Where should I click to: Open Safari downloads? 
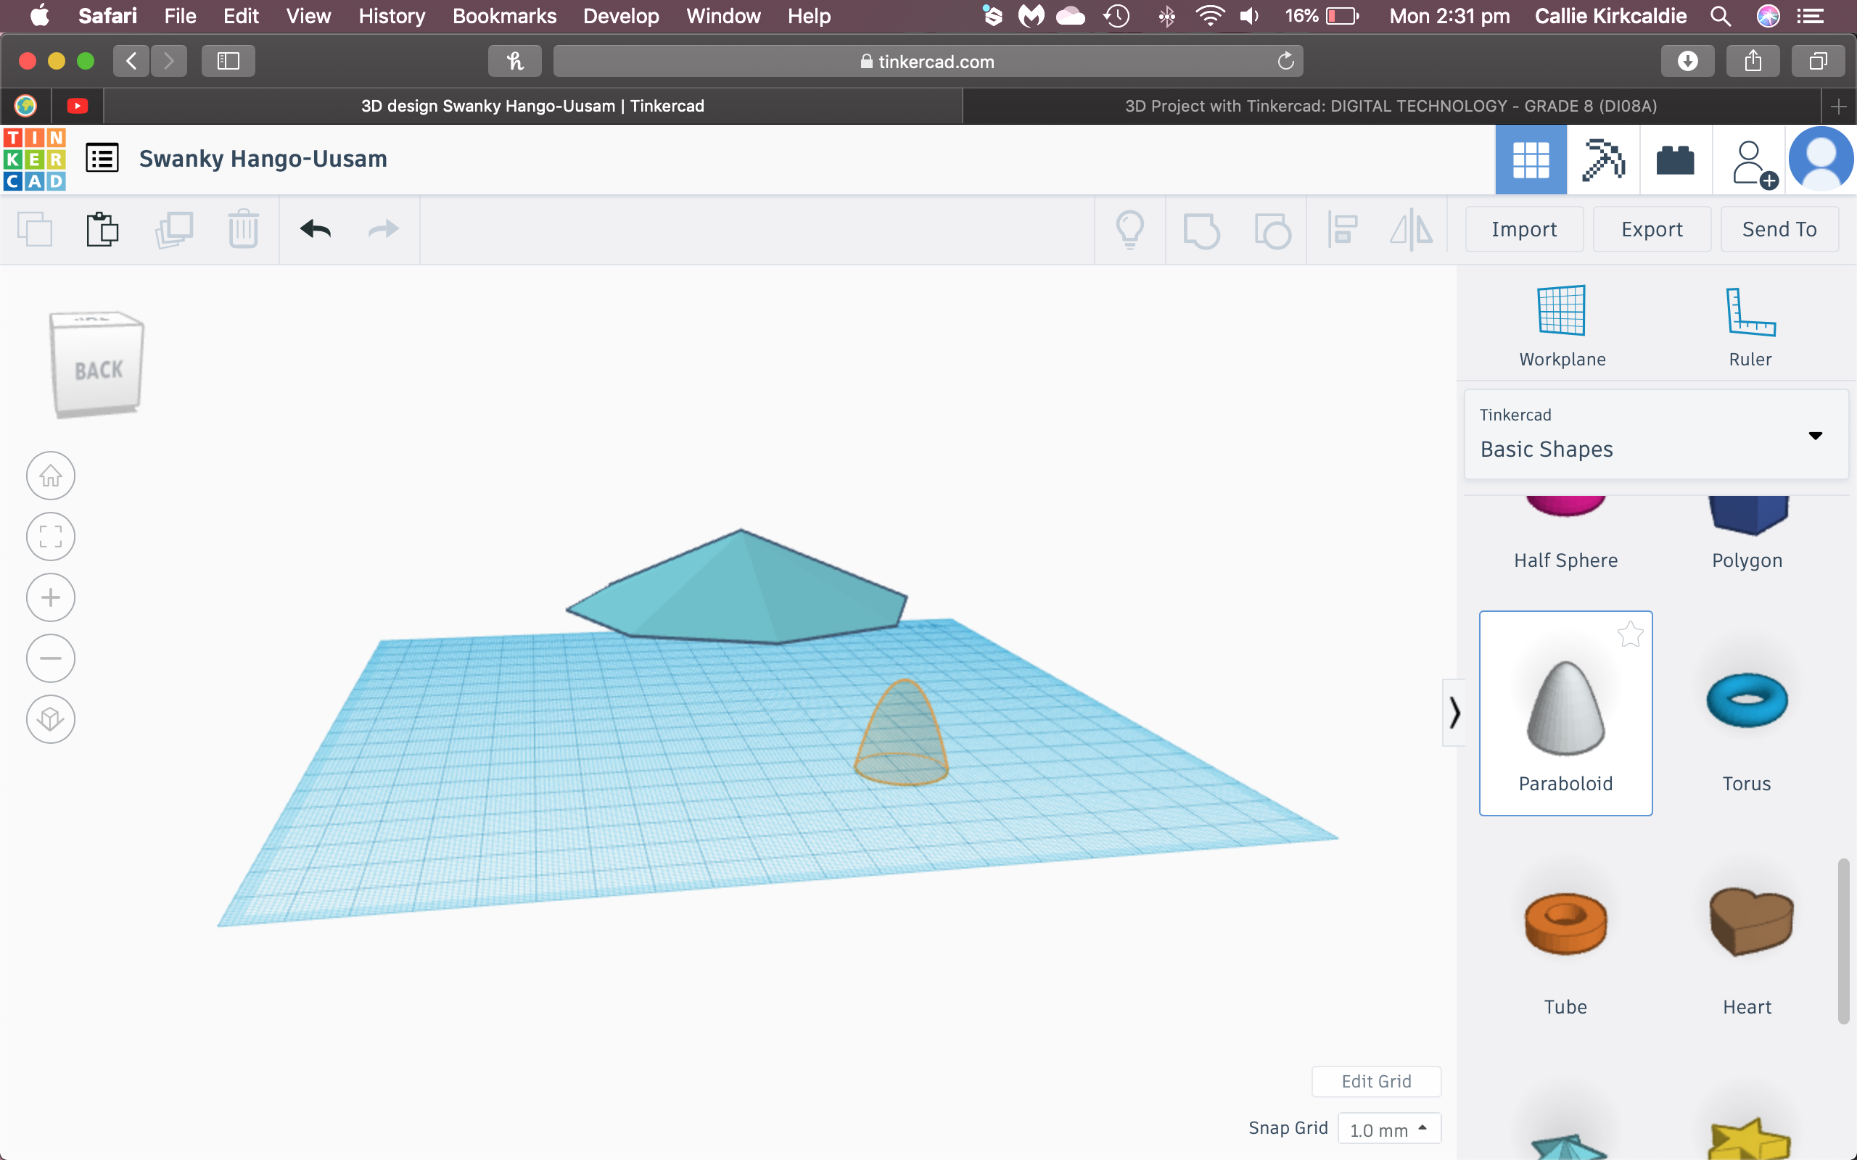pyautogui.click(x=1687, y=61)
